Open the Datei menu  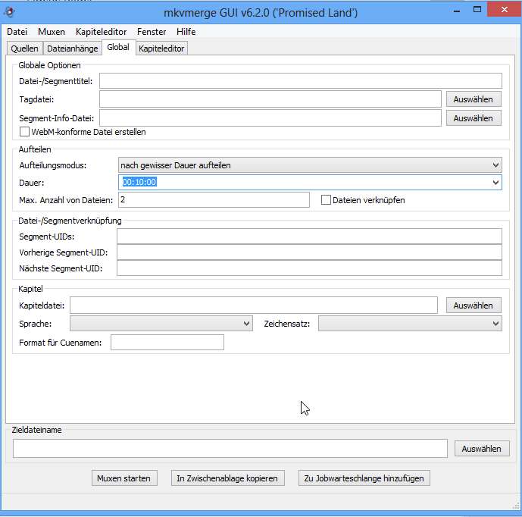(x=17, y=32)
